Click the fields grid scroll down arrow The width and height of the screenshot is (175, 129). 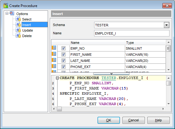pos(169,70)
